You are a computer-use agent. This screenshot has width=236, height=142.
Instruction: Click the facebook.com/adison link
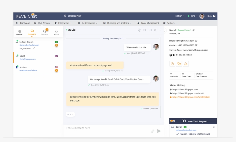tap(28, 70)
